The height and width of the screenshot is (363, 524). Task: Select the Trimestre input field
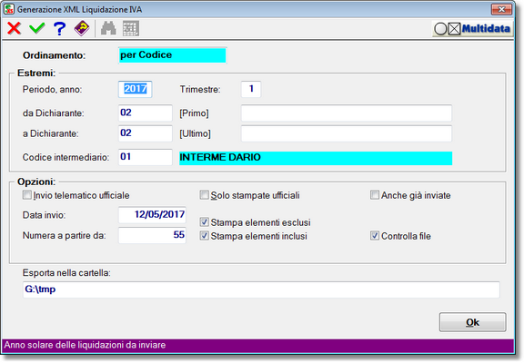coord(251,89)
